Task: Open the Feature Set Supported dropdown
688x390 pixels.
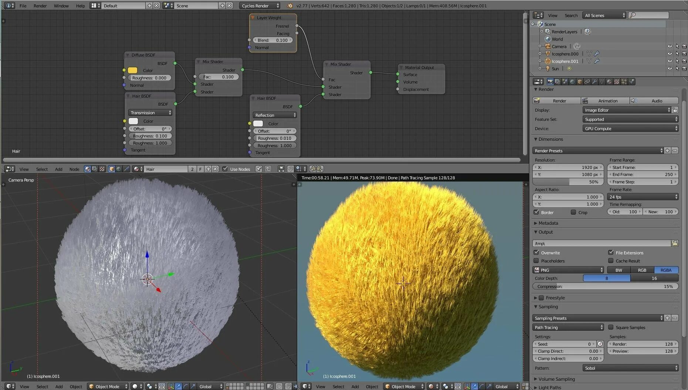Action: [x=630, y=119]
